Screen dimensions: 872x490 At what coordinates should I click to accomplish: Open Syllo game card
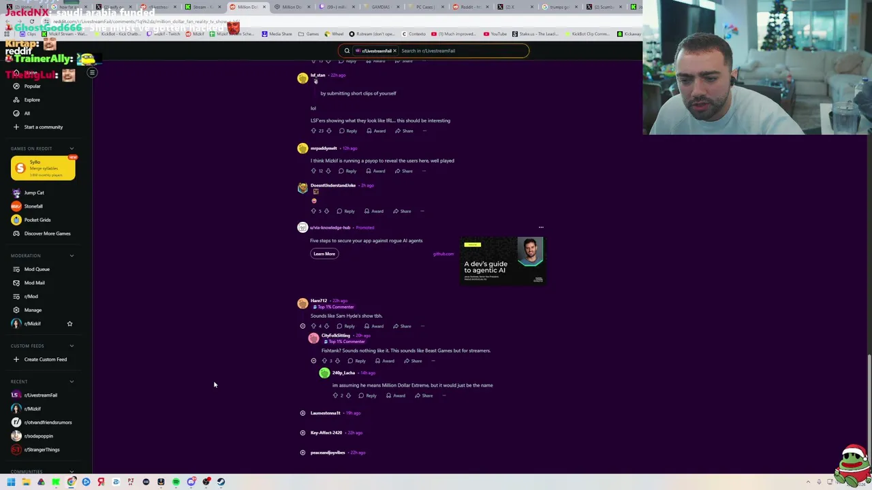pyautogui.click(x=43, y=168)
